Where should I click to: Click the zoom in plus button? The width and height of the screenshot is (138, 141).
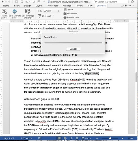[x=122, y=138]
